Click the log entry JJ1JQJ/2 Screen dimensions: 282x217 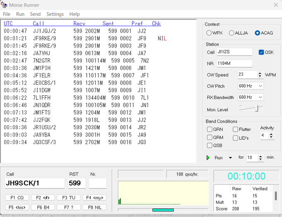[x=44, y=31]
